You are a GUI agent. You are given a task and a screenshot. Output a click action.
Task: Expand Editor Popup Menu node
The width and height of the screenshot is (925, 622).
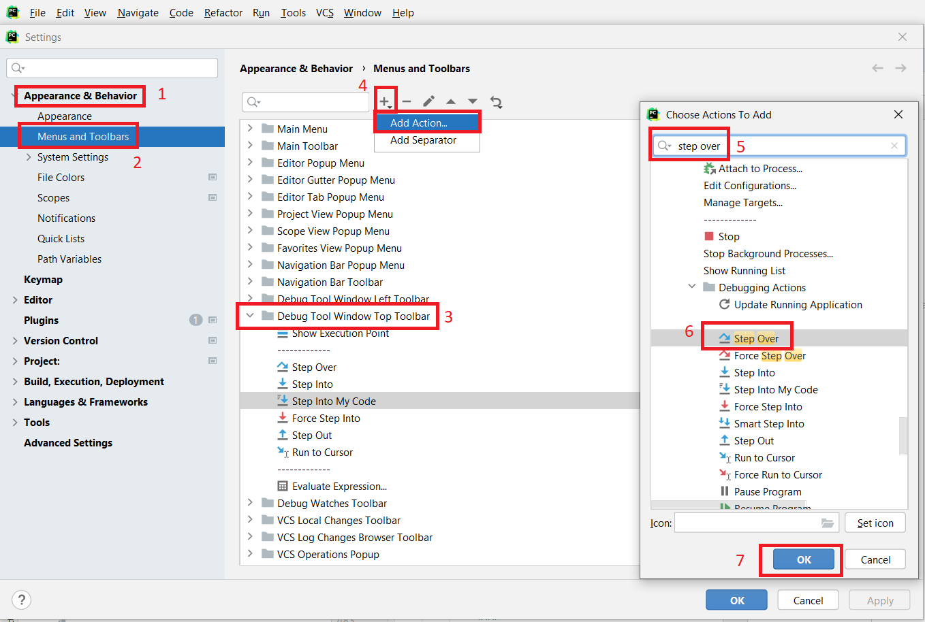tap(250, 163)
